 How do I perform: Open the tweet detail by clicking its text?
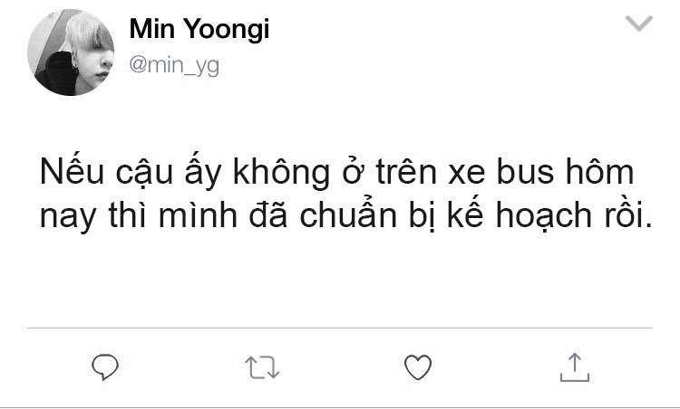coord(345,194)
